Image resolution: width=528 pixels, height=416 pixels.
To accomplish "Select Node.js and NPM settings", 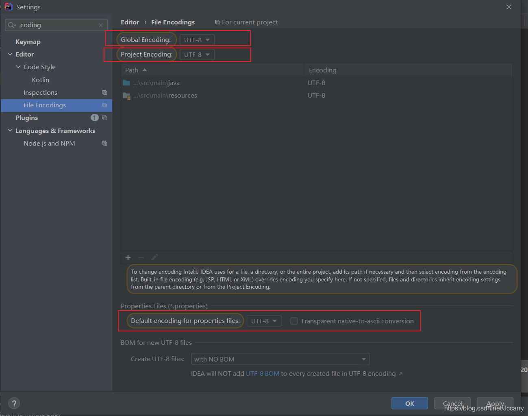I will pyautogui.click(x=49, y=143).
